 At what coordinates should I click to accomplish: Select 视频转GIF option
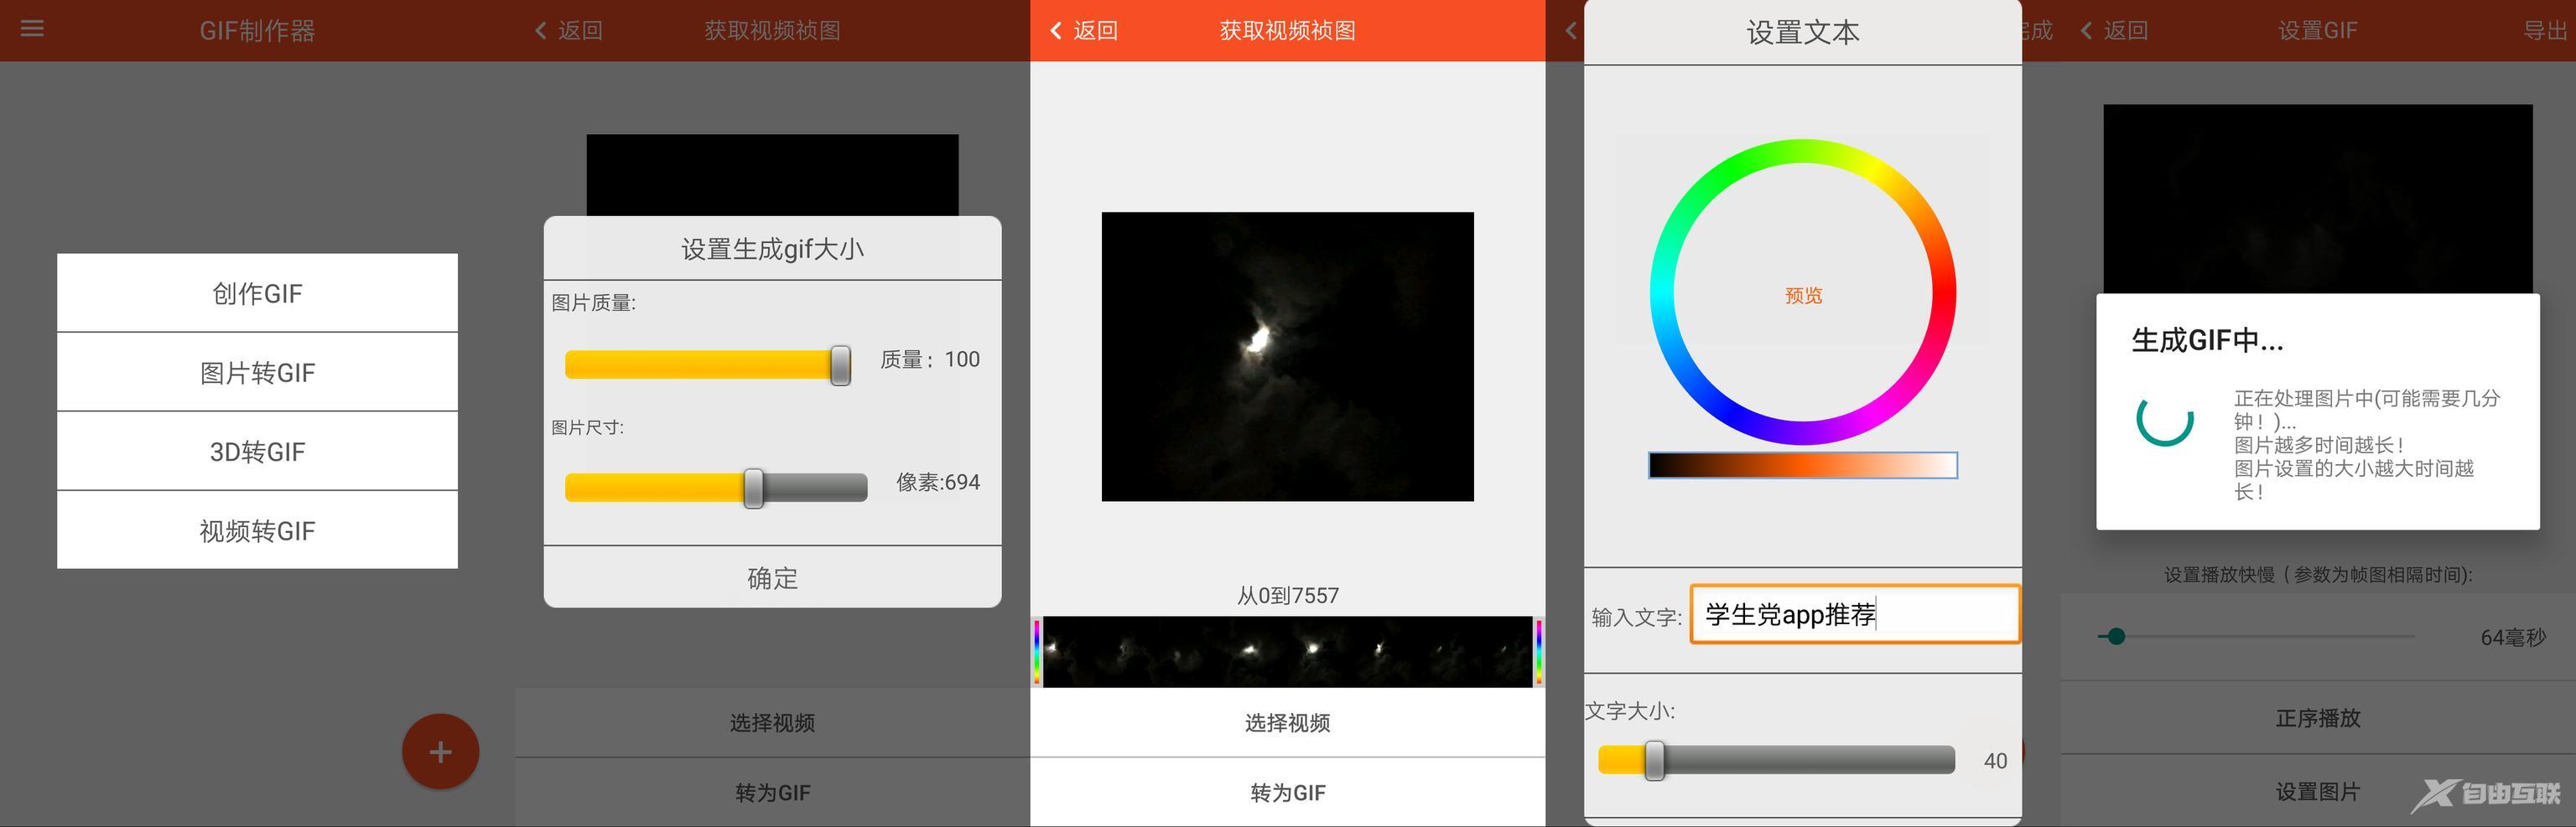point(257,530)
